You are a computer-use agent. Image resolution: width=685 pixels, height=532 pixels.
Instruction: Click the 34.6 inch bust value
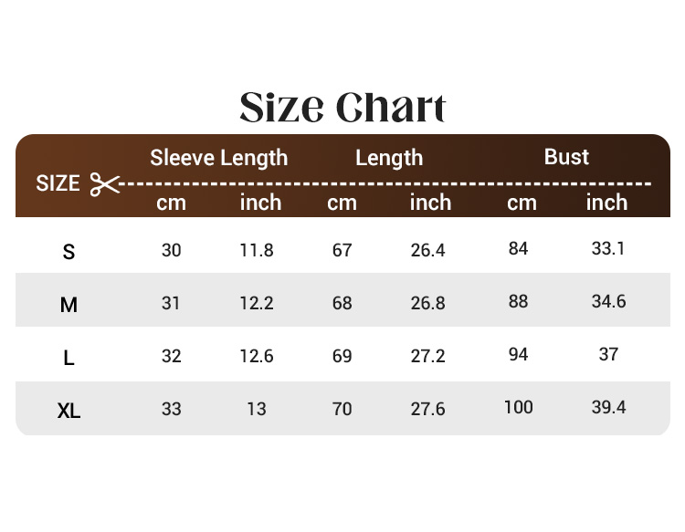point(608,301)
